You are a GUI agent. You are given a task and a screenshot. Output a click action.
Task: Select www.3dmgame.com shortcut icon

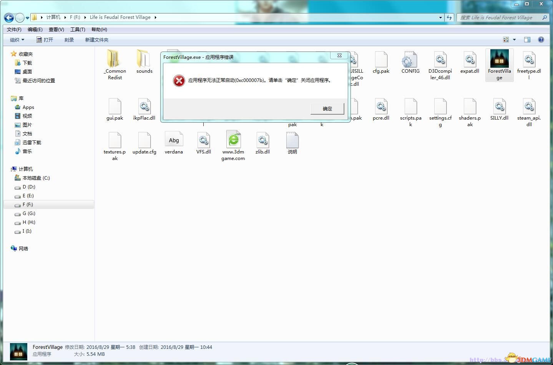(x=233, y=139)
